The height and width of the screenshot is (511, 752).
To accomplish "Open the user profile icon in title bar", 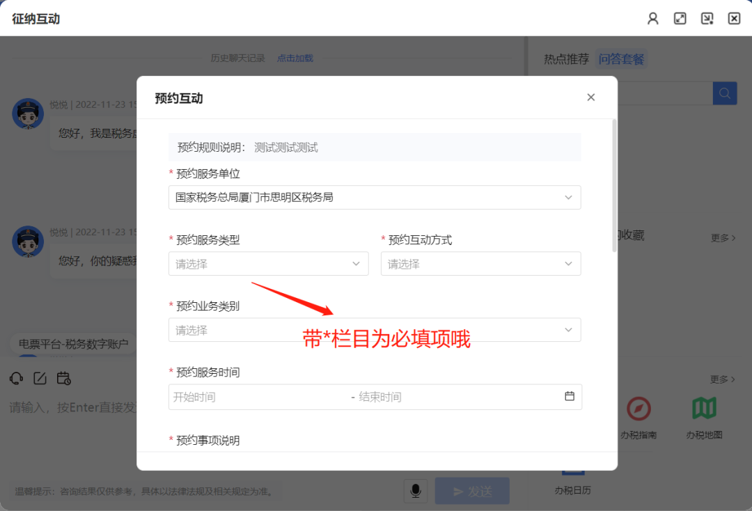I will (x=652, y=19).
